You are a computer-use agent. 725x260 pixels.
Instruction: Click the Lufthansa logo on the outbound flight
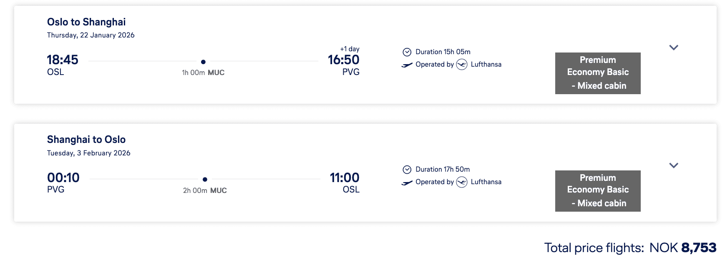point(461,65)
